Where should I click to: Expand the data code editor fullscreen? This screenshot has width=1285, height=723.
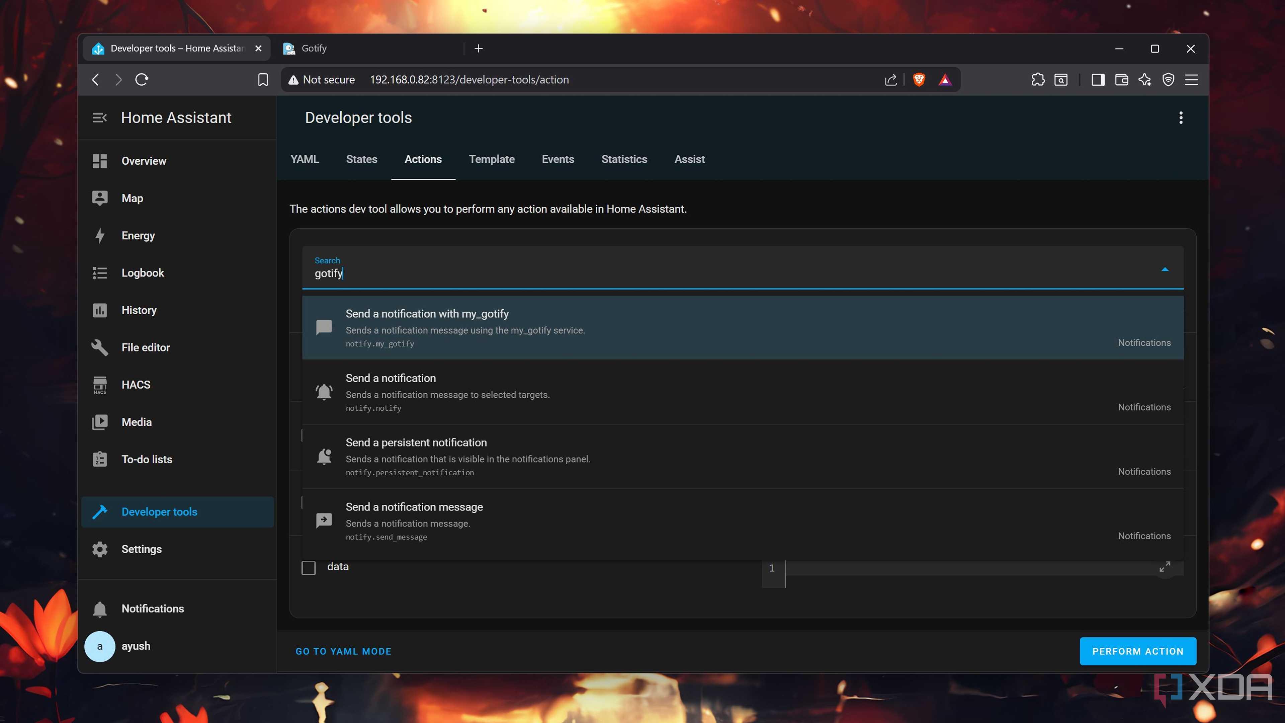tap(1165, 567)
